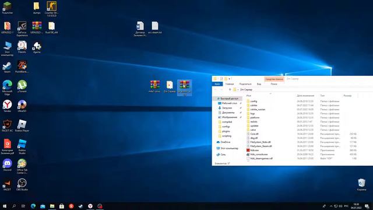Select the Office Tab Center shortcut
The height and width of the screenshot is (210, 373).
(x=22, y=166)
